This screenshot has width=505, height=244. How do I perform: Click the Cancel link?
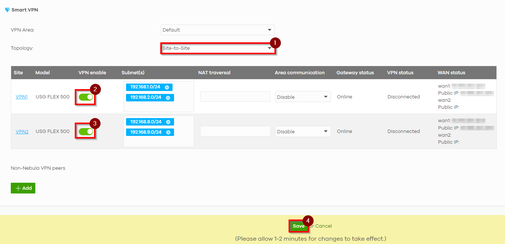(x=323, y=226)
